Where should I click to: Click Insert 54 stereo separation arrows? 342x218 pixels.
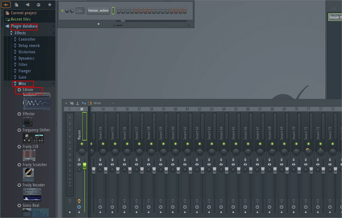point(100,164)
